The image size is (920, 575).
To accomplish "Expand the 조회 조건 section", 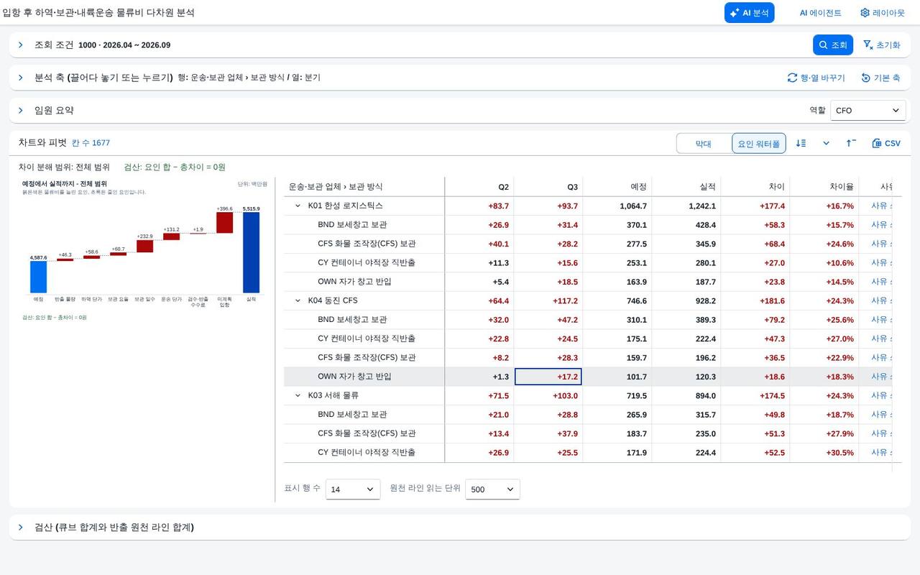I will 21,45.
